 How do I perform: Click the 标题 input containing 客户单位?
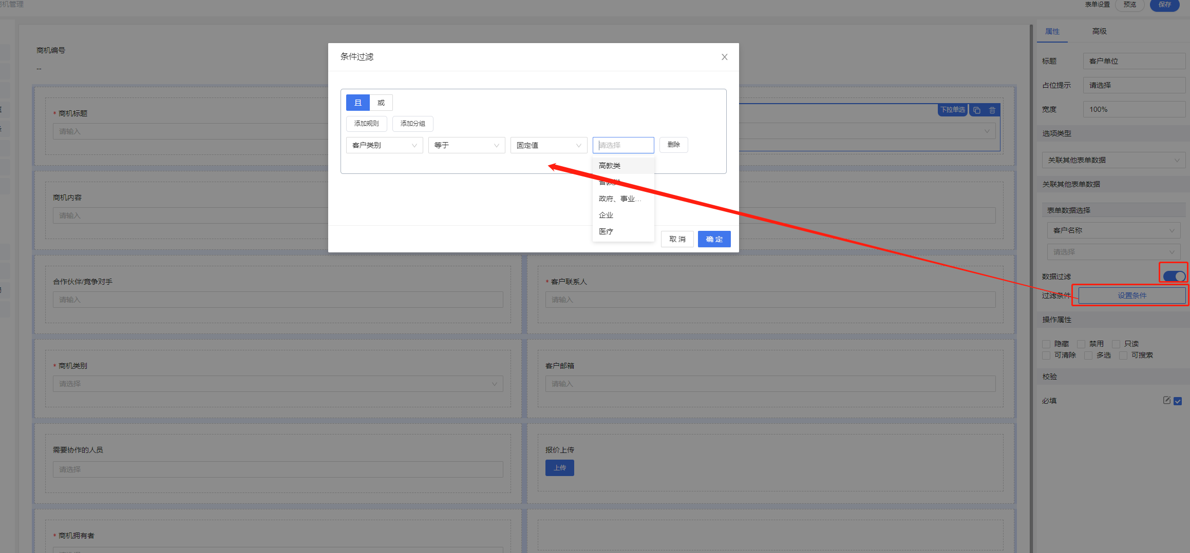pyautogui.click(x=1134, y=61)
